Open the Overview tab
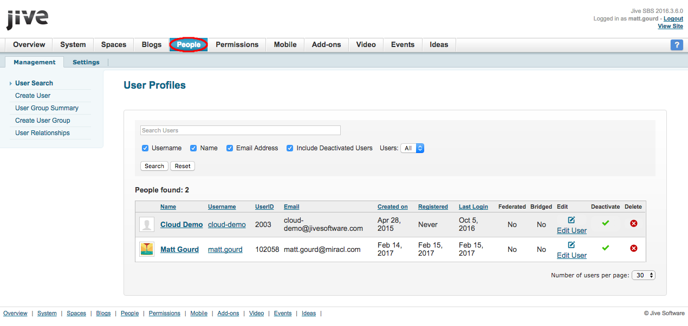 [29, 45]
